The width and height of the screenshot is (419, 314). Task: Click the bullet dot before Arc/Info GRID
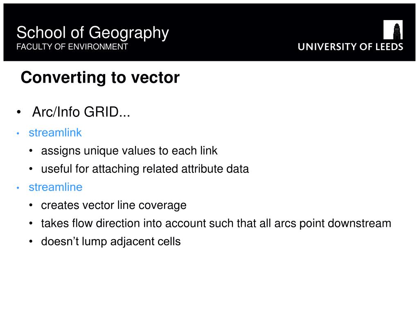point(18,112)
